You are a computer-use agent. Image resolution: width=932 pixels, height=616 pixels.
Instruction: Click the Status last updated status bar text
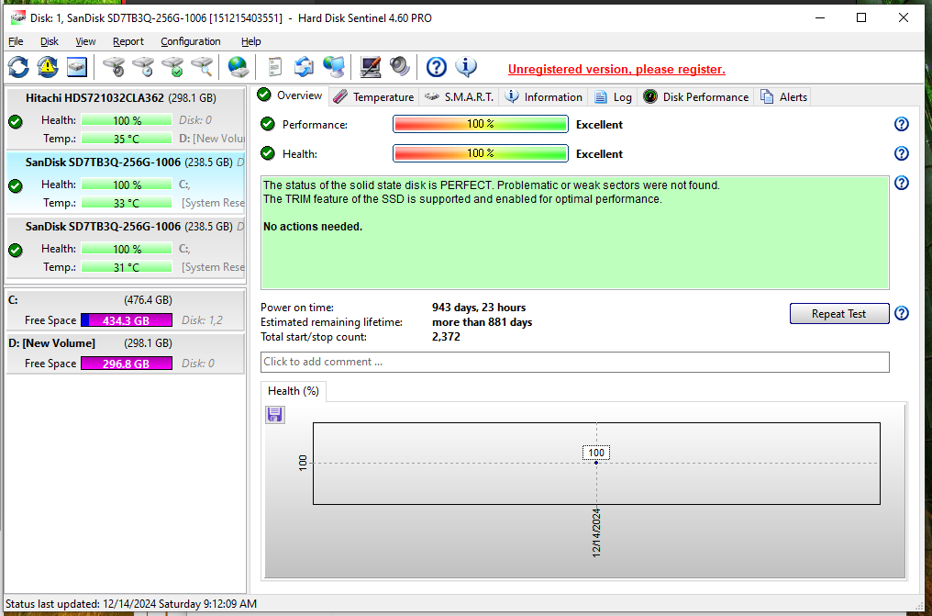click(131, 603)
